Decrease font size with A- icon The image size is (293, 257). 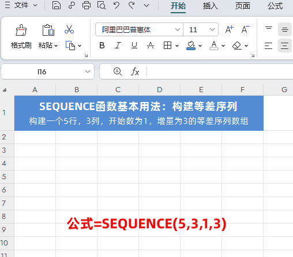pos(245,29)
